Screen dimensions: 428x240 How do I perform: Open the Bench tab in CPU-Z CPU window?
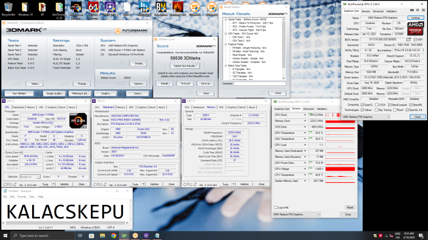pyautogui.click(x=62, y=107)
